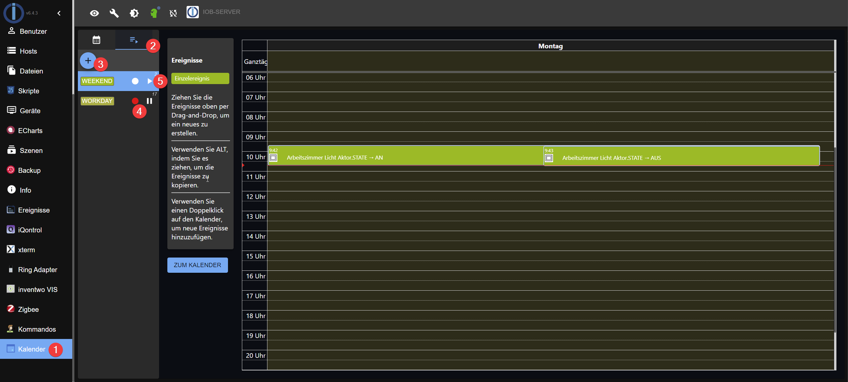Select the Einzelereignis event chip

[x=200, y=78]
